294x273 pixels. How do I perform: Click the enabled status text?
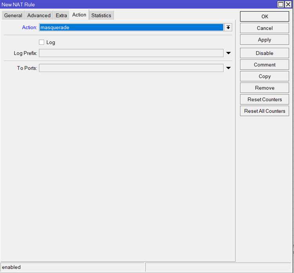[11, 267]
